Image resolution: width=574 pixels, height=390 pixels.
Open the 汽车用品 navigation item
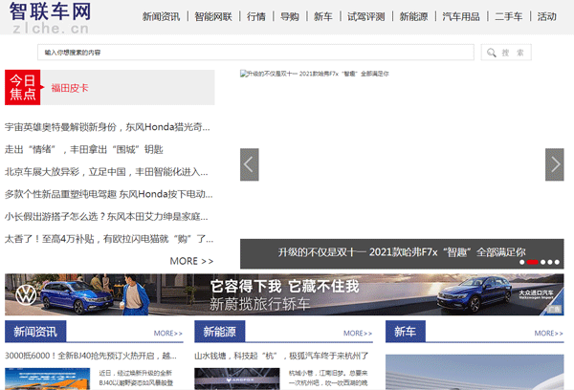(x=461, y=16)
